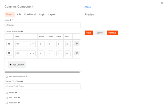
Task: Select the Layout tab
Action: (x=52, y=14)
